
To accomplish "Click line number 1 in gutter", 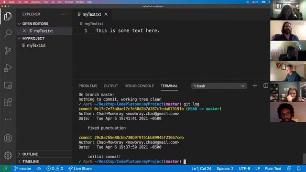I will pyautogui.click(x=86, y=31).
